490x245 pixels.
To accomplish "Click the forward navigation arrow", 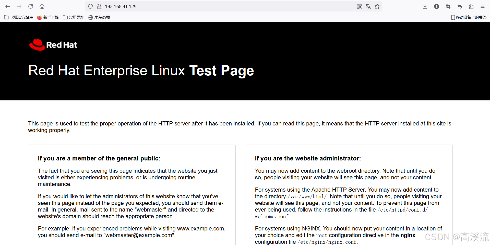I will (x=19, y=6).
